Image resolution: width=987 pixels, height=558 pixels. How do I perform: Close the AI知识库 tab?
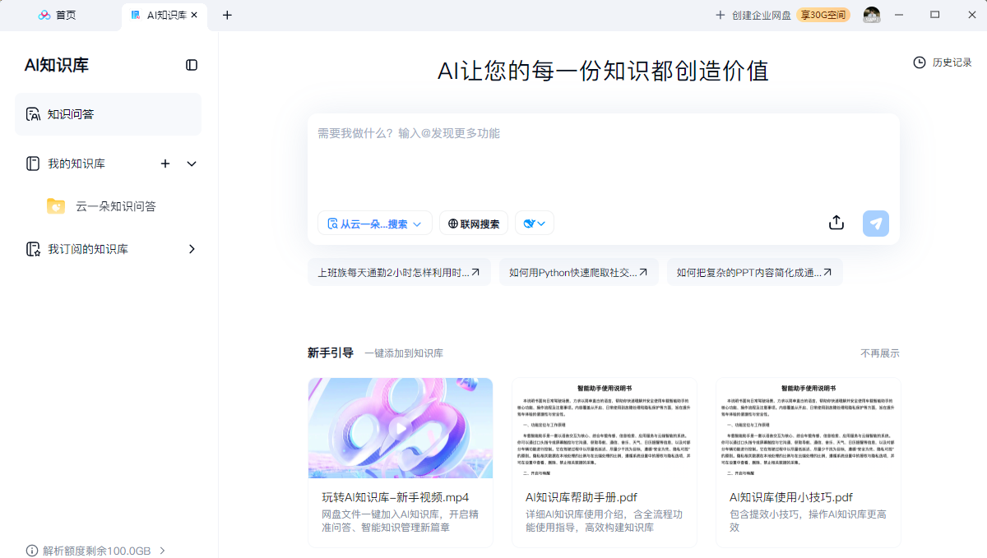(194, 15)
